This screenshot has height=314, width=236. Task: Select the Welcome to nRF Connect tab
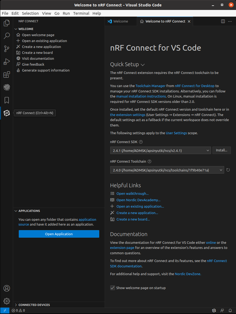[165, 21]
